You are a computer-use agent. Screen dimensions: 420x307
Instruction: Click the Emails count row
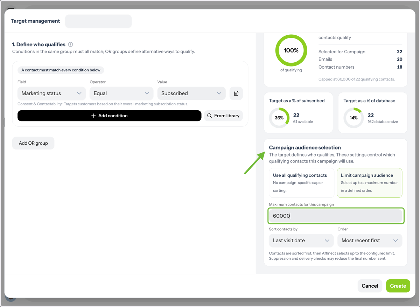360,59
